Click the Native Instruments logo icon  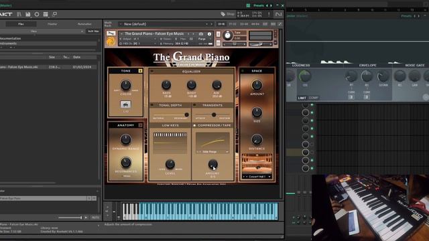point(278,14)
